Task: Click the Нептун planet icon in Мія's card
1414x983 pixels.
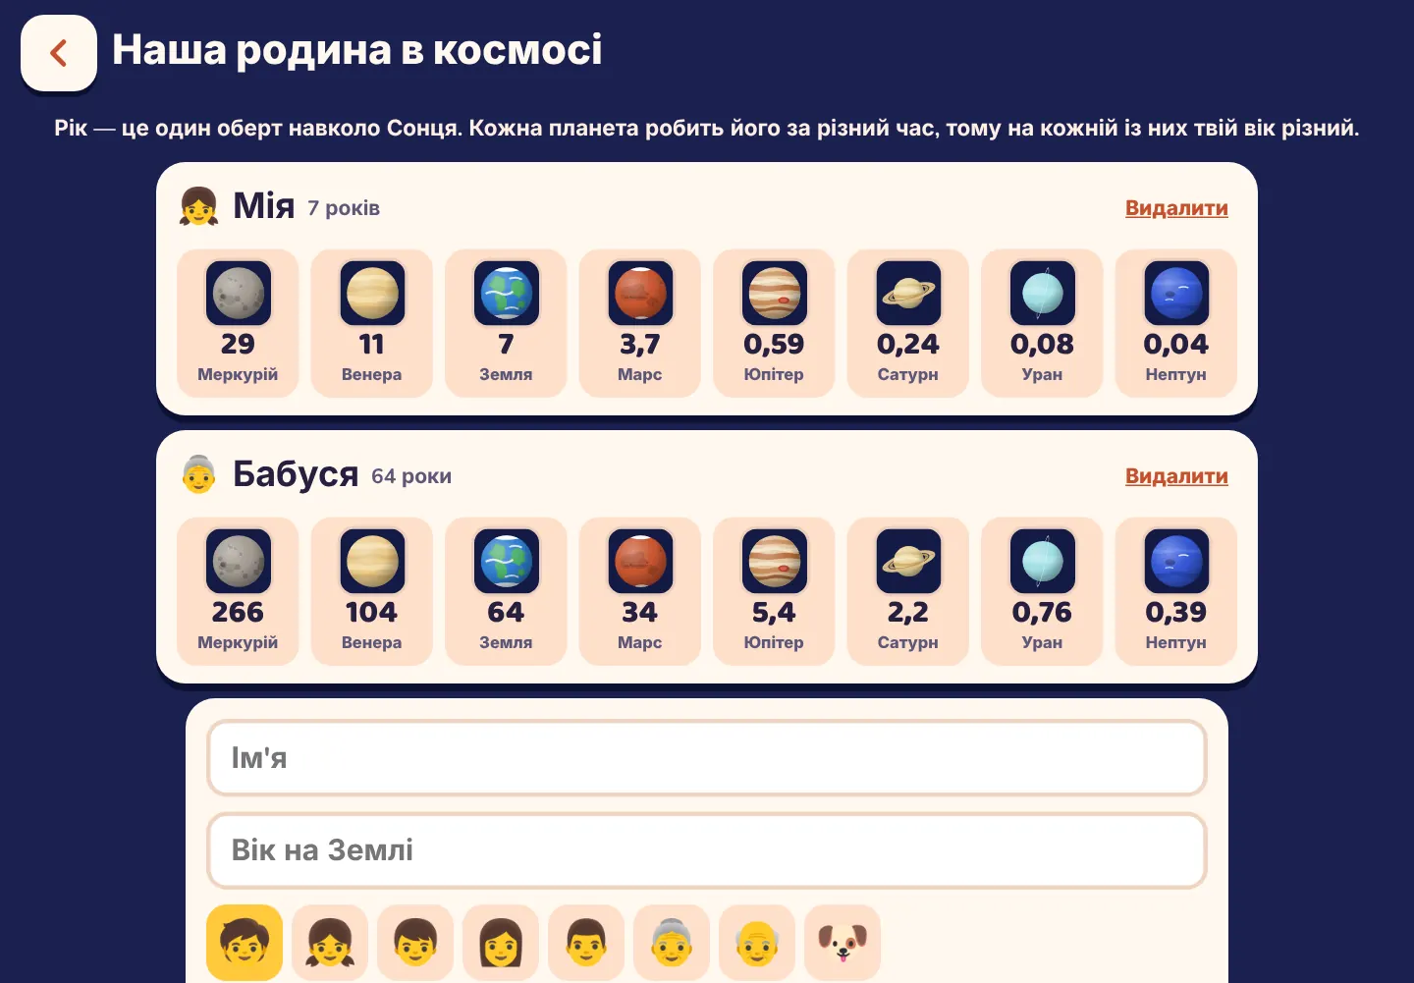Action: 1176,293
